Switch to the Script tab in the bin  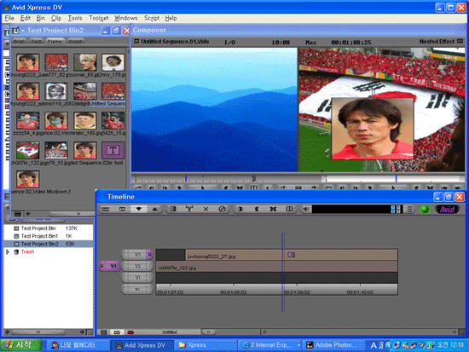(x=75, y=42)
